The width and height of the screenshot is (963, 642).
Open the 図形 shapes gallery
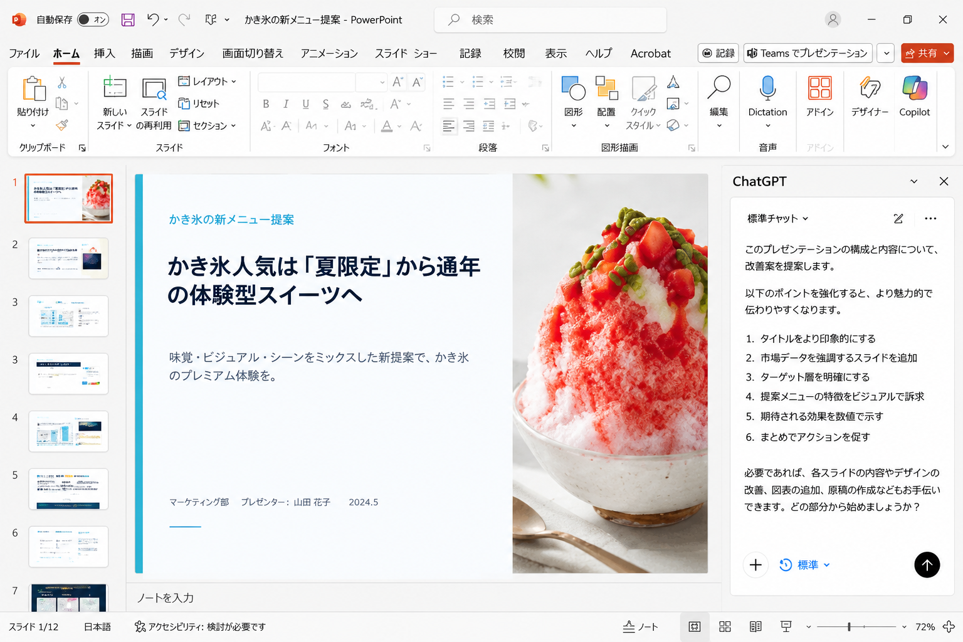[573, 103]
